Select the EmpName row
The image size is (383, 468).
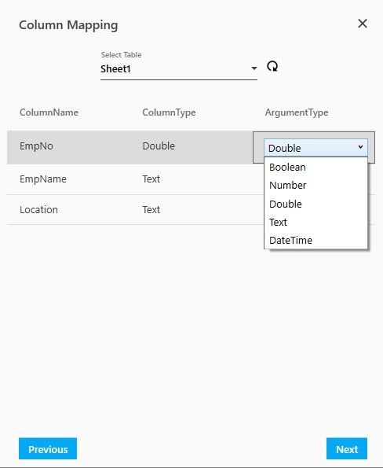pyautogui.click(x=136, y=179)
